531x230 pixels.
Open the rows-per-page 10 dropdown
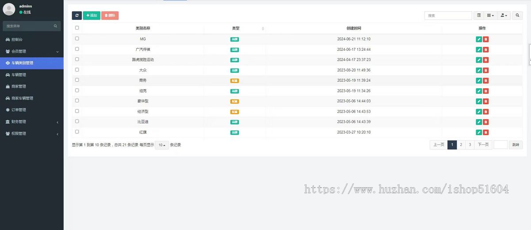coord(162,145)
